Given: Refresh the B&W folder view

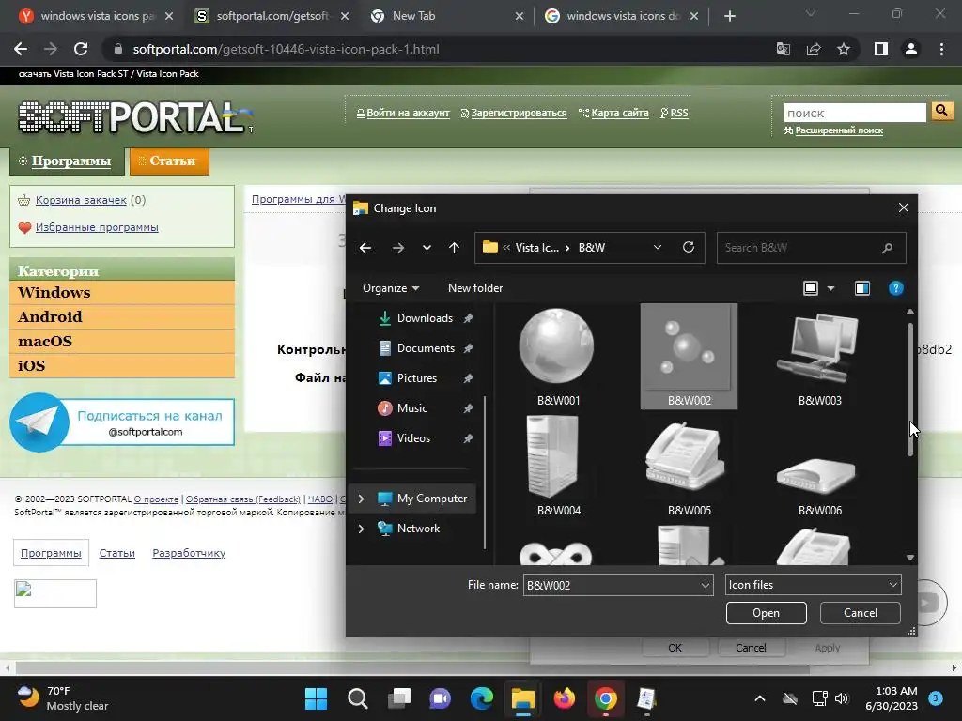Looking at the screenshot, I should point(689,247).
